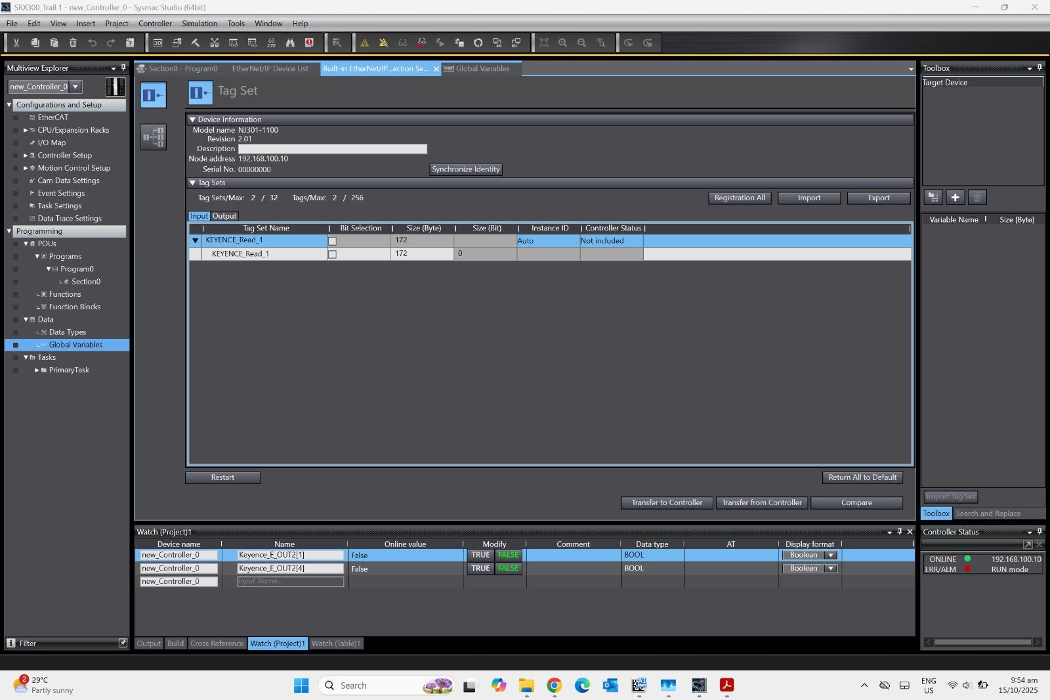Viewport: 1050px width, 700px height.
Task: Click in the Description text field
Action: (332, 149)
